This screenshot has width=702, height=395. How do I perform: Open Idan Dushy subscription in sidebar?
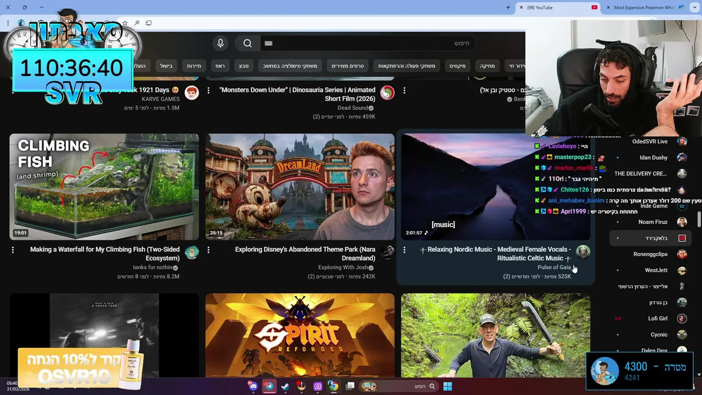pos(650,157)
